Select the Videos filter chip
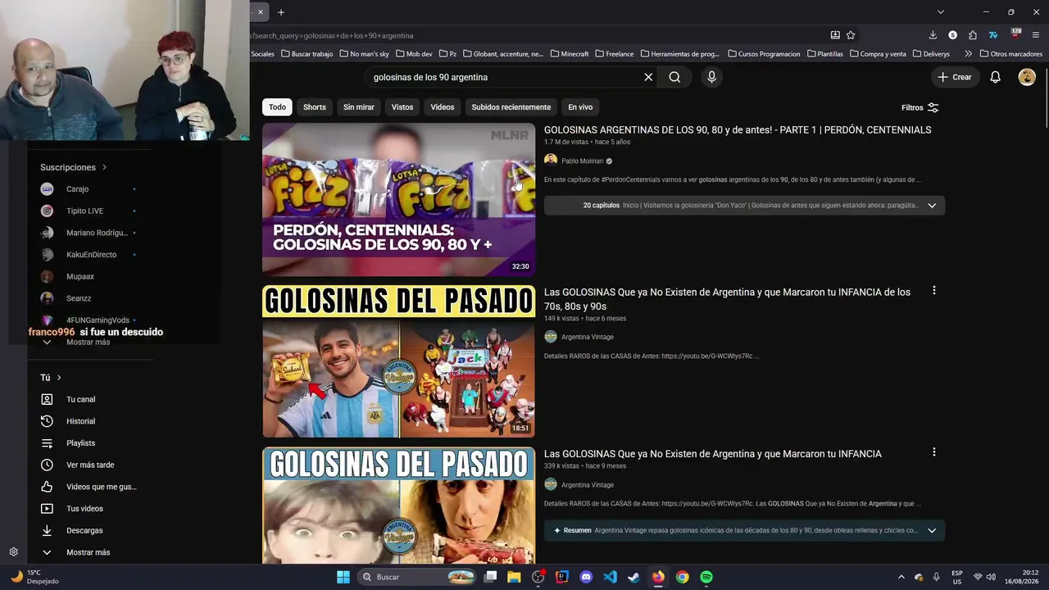 pyautogui.click(x=443, y=107)
